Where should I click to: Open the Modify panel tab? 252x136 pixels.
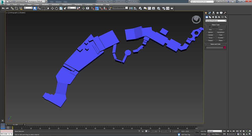[x=210, y=13]
